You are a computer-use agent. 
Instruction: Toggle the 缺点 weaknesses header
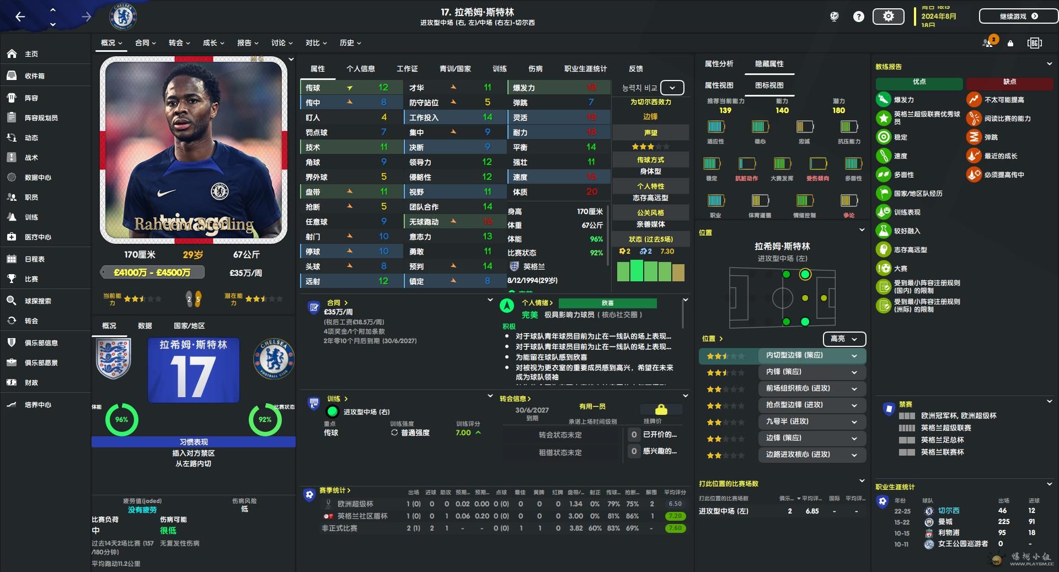pyautogui.click(x=1009, y=82)
